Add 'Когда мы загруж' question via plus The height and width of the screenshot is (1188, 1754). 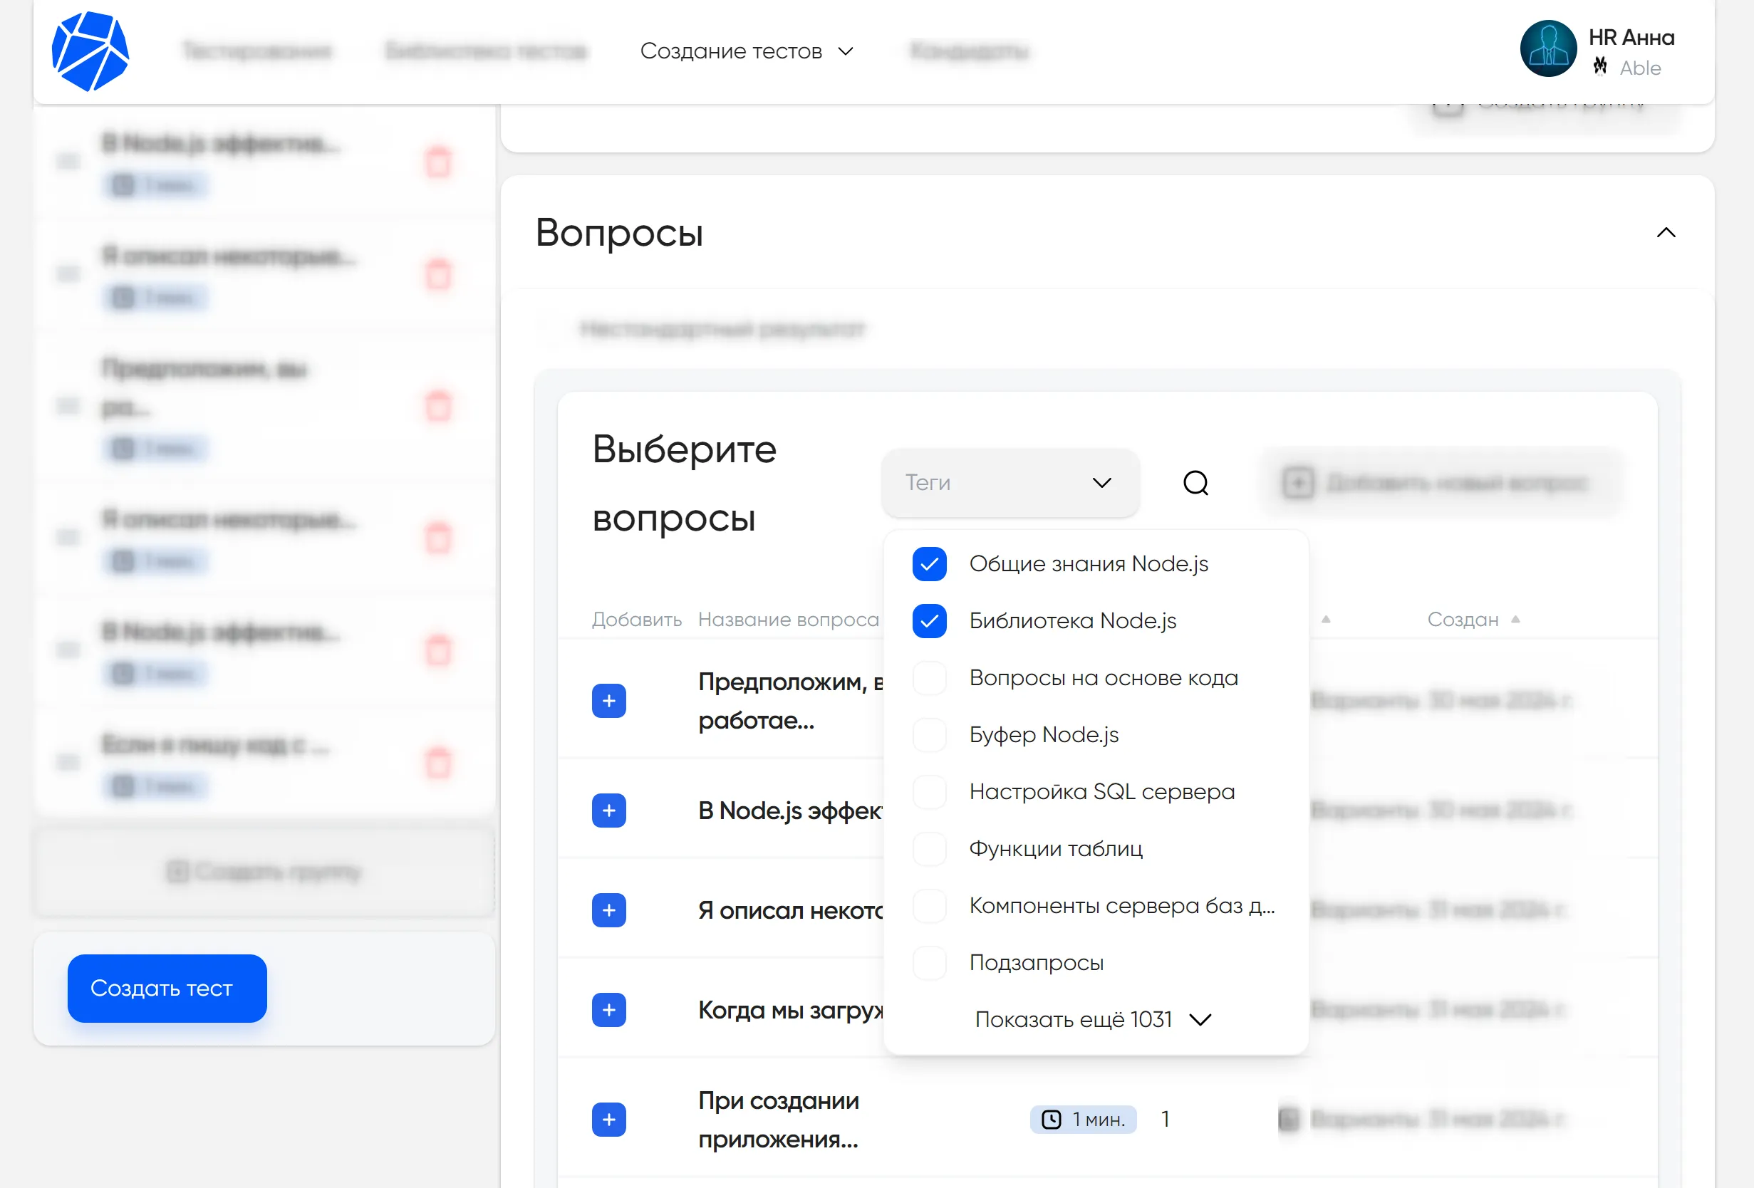[608, 1009]
